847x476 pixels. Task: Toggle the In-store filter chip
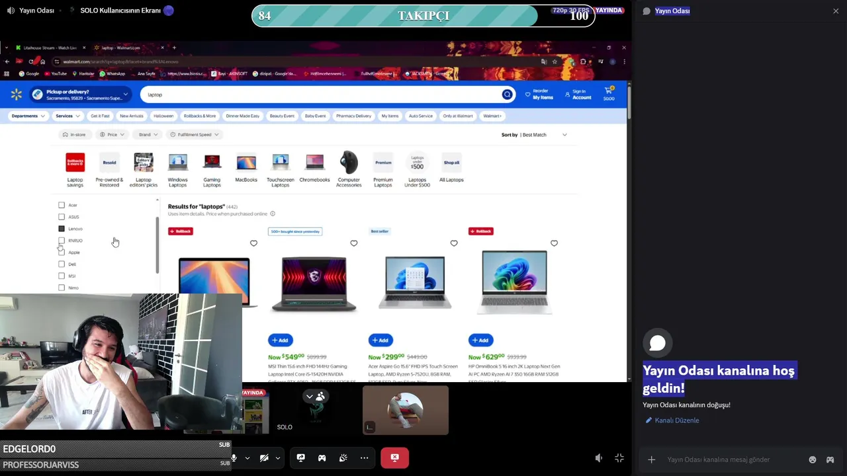coord(74,135)
